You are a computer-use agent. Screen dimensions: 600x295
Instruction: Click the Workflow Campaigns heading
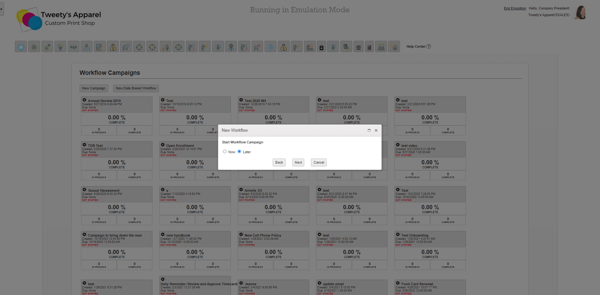[110, 73]
